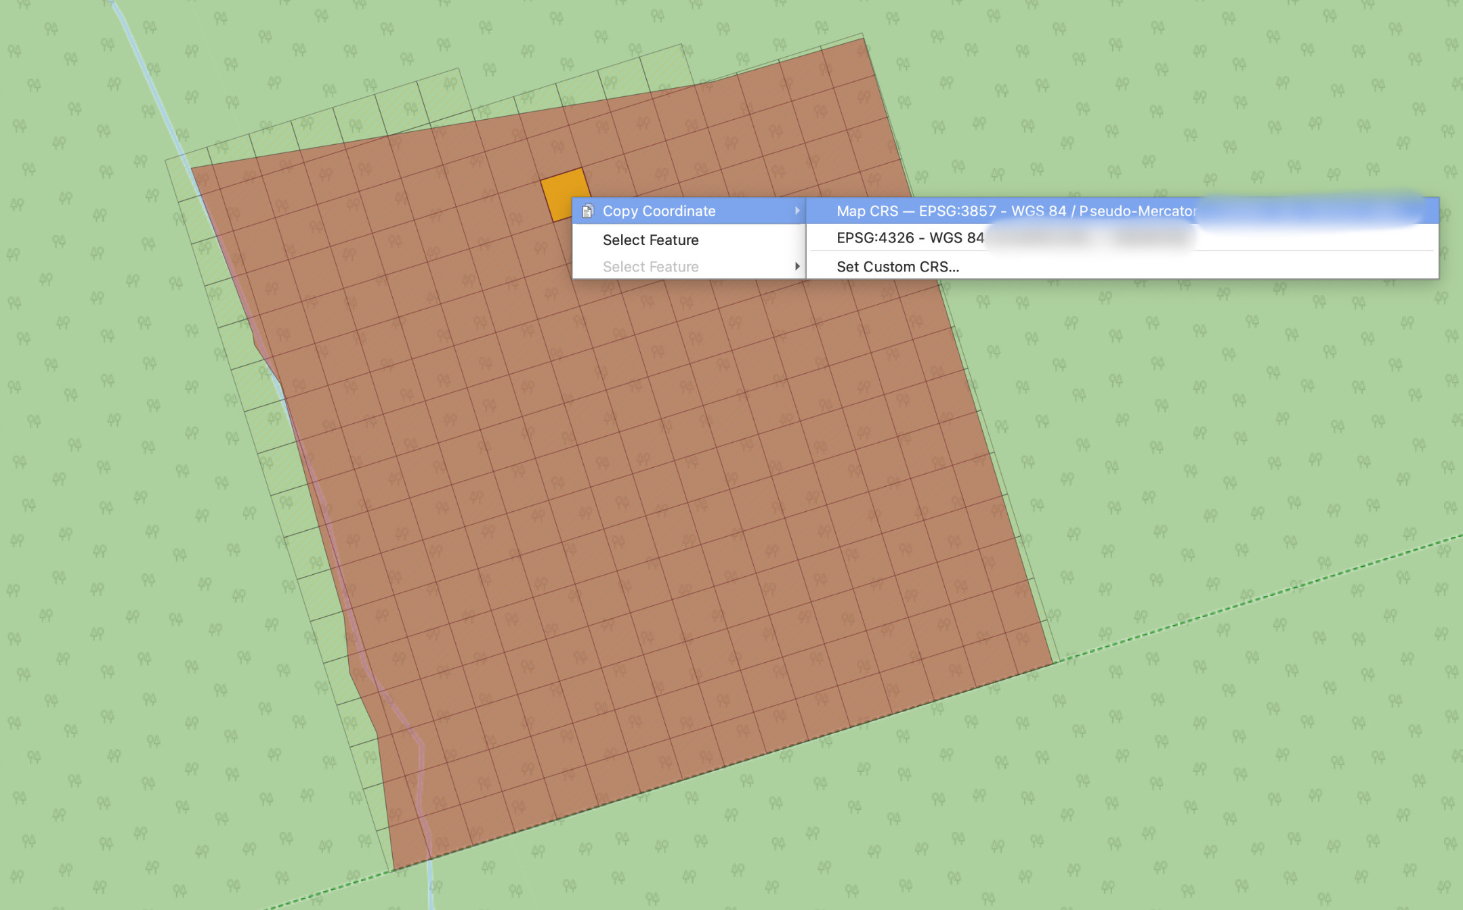The height and width of the screenshot is (910, 1463).
Task: Click the greyed-out Select Feature entry
Action: (x=650, y=267)
